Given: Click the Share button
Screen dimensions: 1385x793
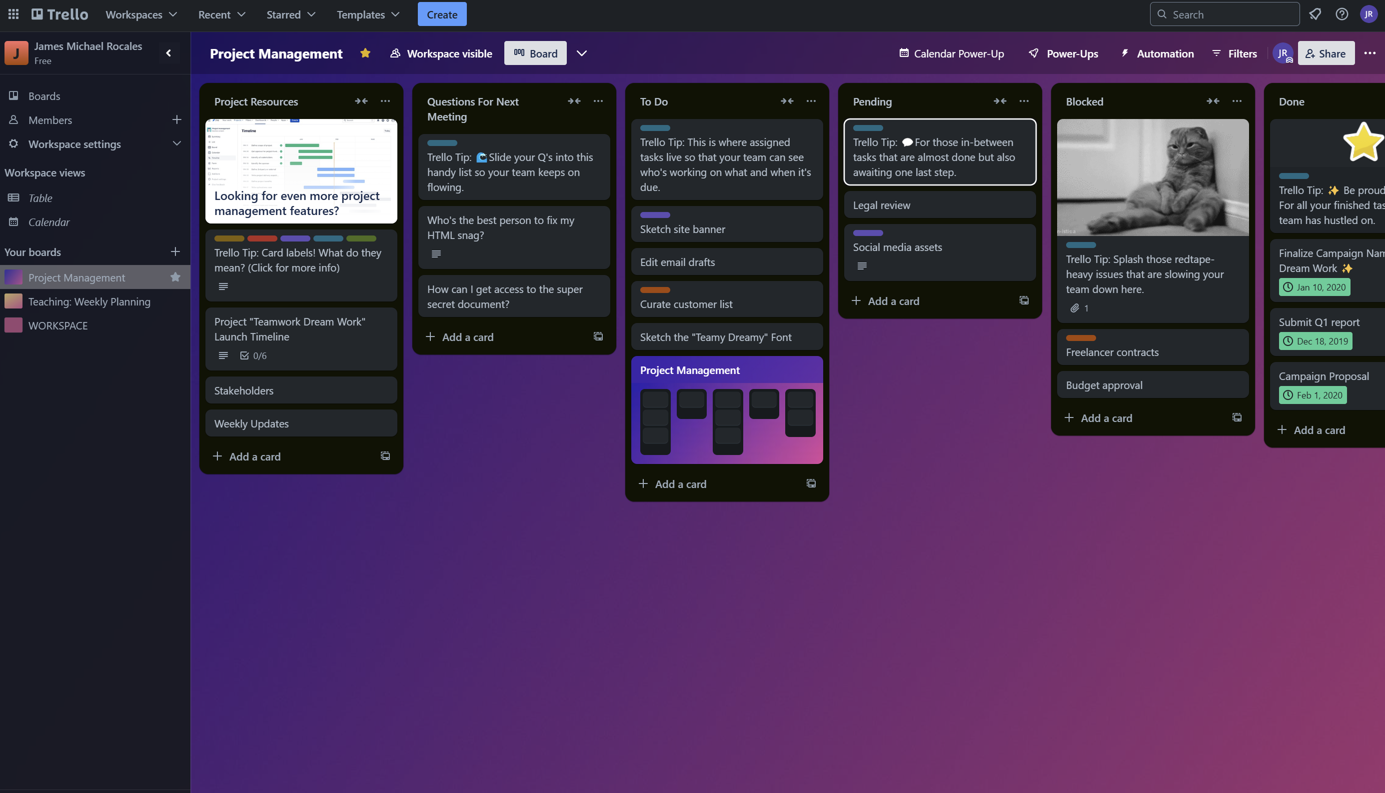Looking at the screenshot, I should (1326, 53).
